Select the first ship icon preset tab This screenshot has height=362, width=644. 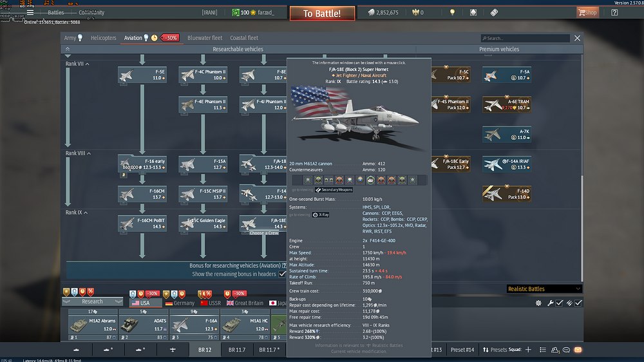pos(77,350)
